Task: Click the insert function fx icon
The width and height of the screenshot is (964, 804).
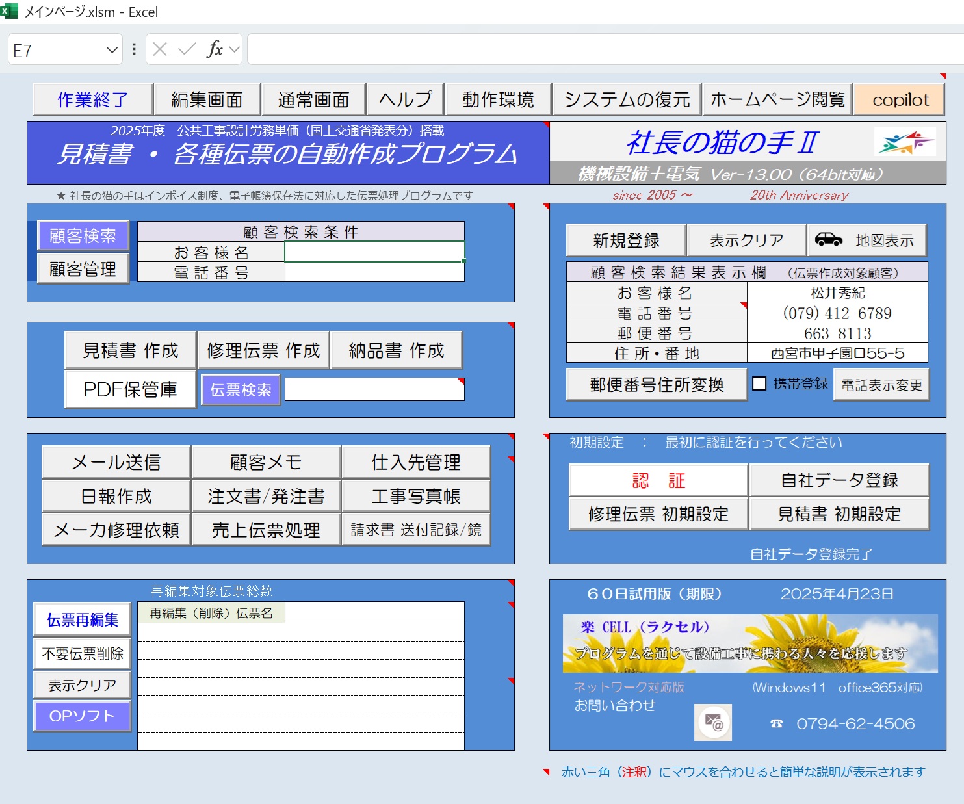Action: [215, 49]
